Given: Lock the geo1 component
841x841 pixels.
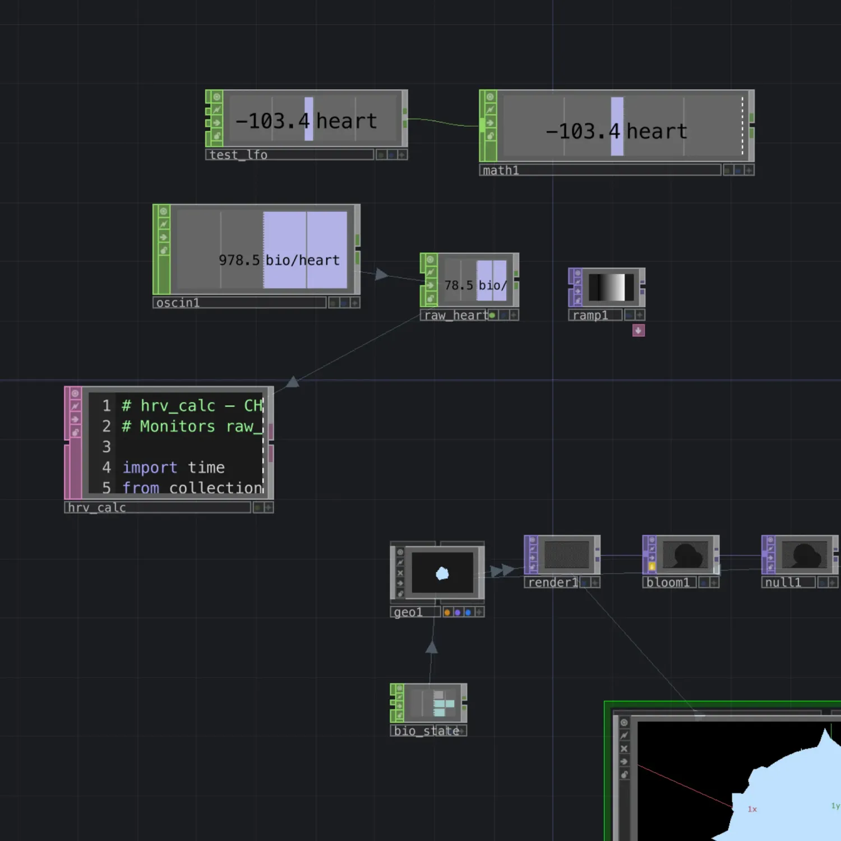Looking at the screenshot, I should (400, 593).
